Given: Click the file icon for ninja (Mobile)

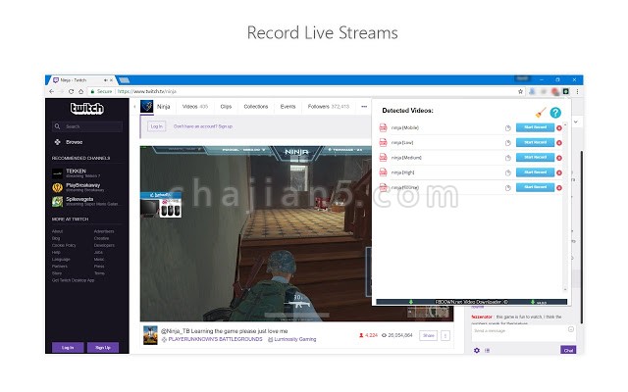Looking at the screenshot, I should (x=384, y=127).
